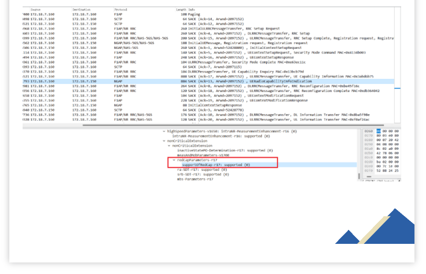This screenshot has width=426, height=274.
Task: Select the F1AP Paging packet row
Action: click(133, 14)
